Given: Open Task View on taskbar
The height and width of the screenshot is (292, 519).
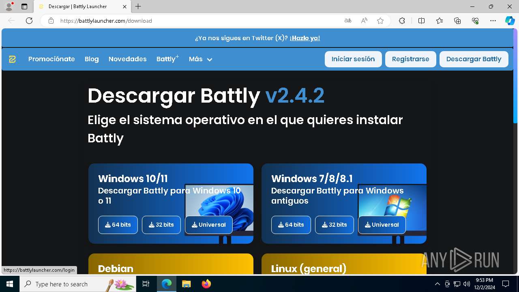Looking at the screenshot, I should pyautogui.click(x=146, y=284).
